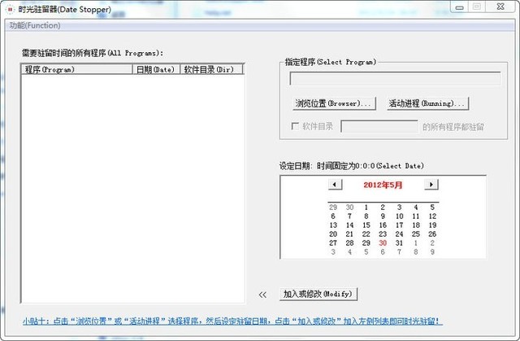The height and width of the screenshot is (341, 520).
Task: Click the 软件目录 directory text field
Action: [x=379, y=126]
